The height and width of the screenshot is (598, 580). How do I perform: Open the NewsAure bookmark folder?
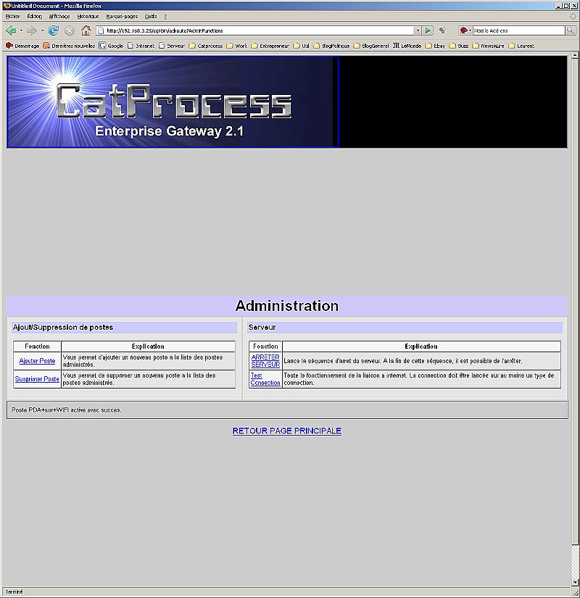coord(489,46)
